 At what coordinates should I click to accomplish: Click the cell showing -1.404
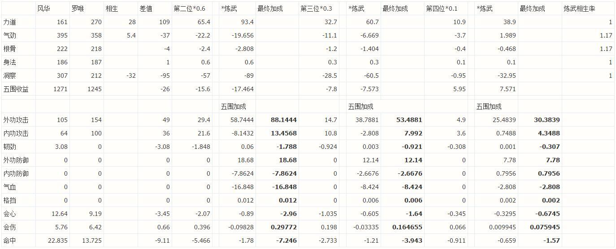click(x=369, y=49)
